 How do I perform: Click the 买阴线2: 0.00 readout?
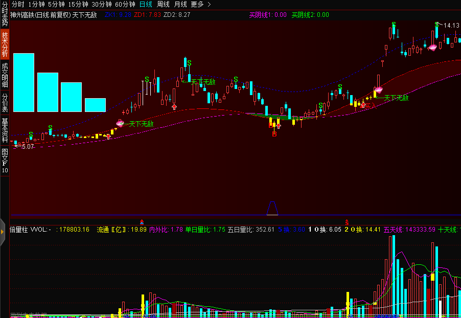tap(310, 15)
